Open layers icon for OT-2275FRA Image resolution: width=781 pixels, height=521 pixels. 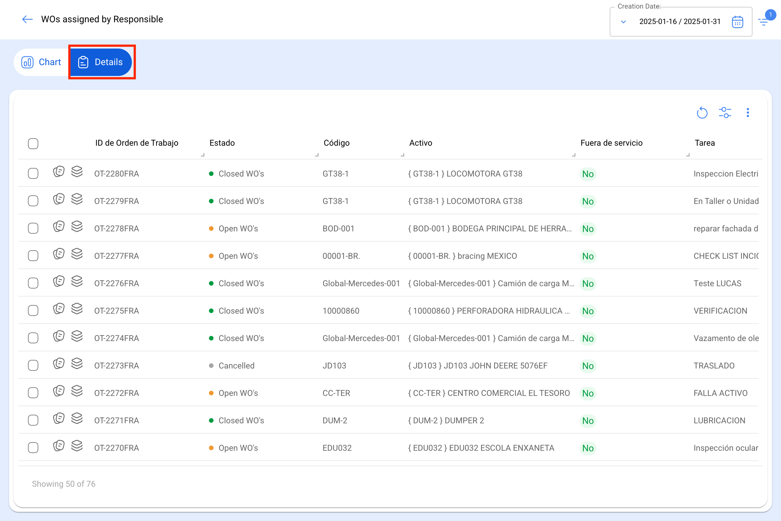(77, 309)
